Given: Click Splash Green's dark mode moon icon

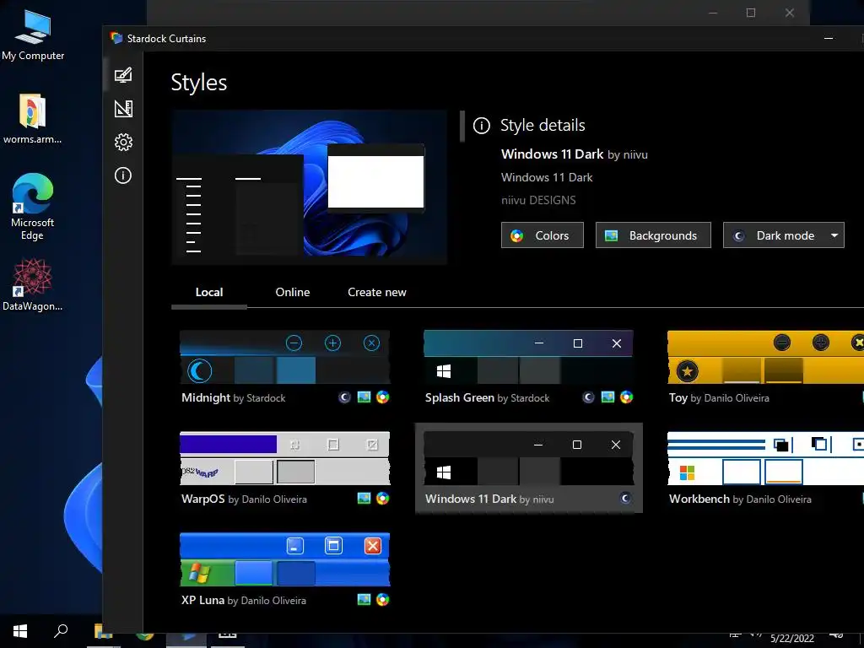Looking at the screenshot, I should click(x=588, y=397).
